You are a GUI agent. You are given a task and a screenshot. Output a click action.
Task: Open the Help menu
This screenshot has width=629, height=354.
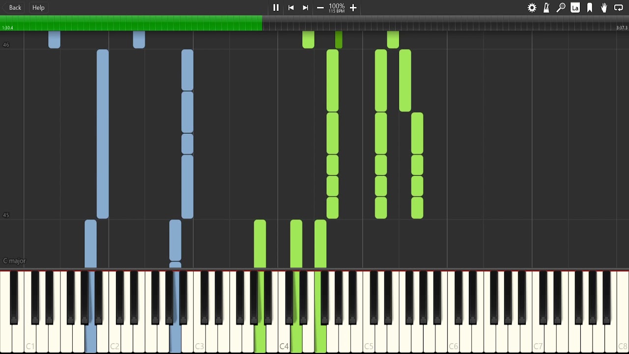(38, 7)
